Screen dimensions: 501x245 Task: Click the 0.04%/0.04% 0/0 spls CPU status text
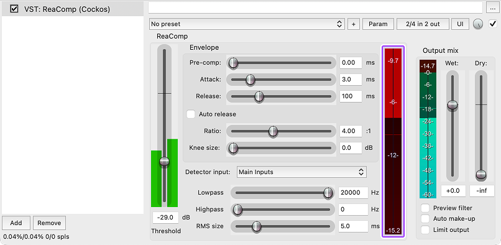click(x=36, y=237)
